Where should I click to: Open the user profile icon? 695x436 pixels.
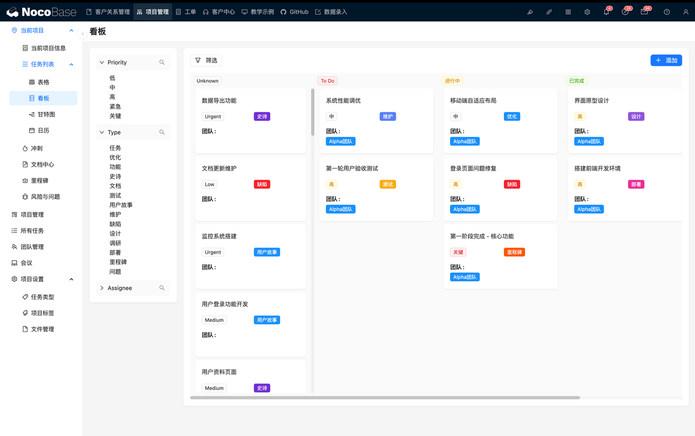click(x=686, y=11)
